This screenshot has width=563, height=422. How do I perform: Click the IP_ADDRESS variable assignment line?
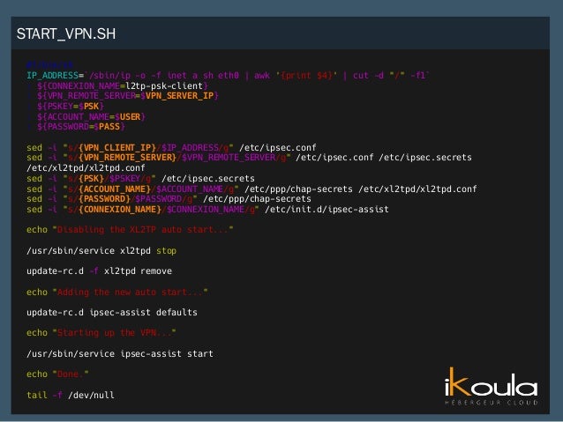tap(228, 76)
